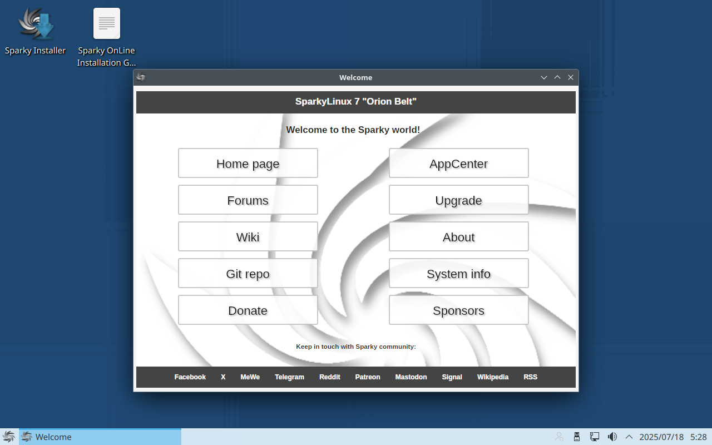Go to the Reddit link
This screenshot has height=445, width=712.
pyautogui.click(x=330, y=377)
